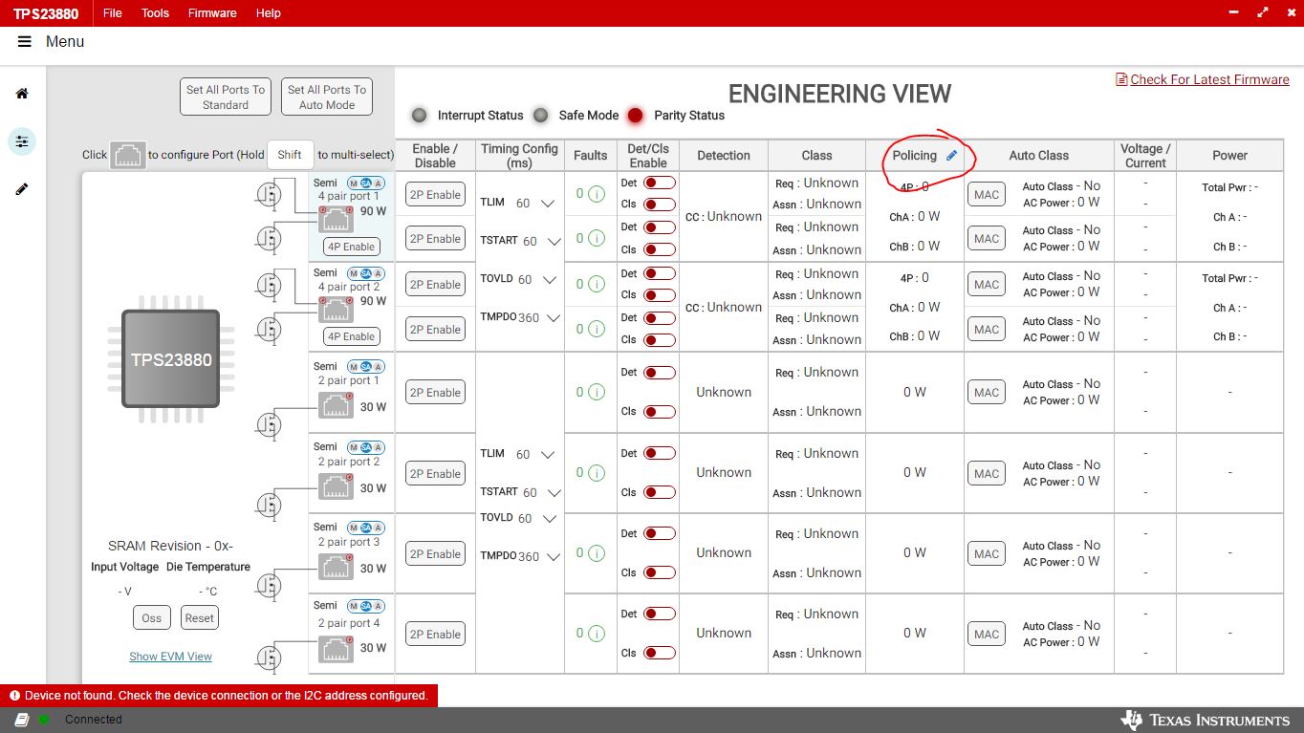Click the Oss button
This screenshot has height=733, width=1304.
[152, 618]
